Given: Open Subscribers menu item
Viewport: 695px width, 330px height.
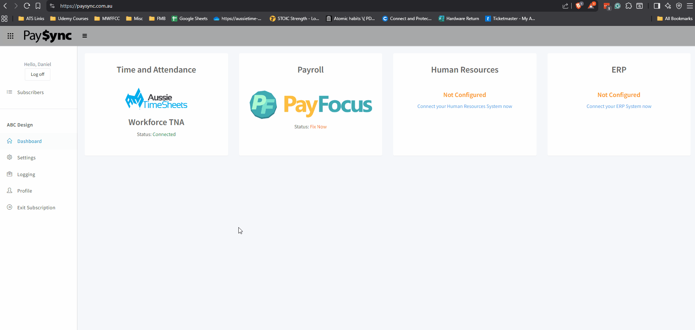Looking at the screenshot, I should click(x=31, y=92).
